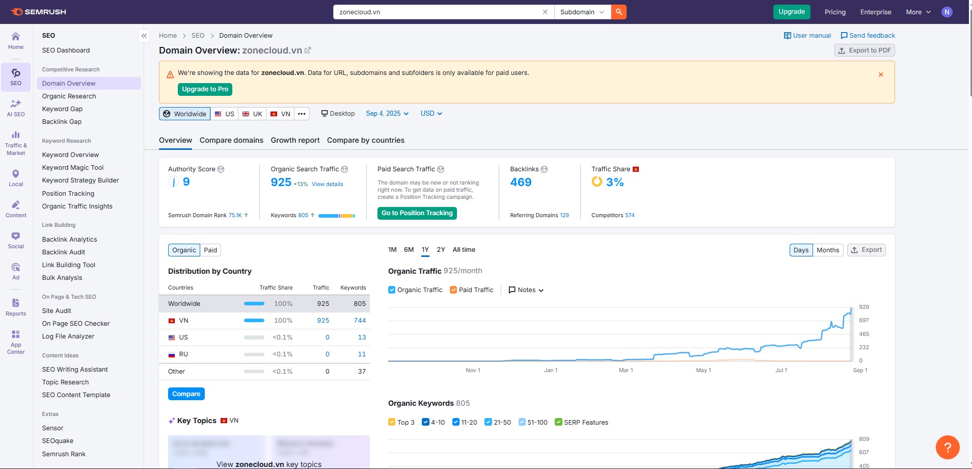The image size is (972, 469).
Task: Toggle 11-20 keywords checkbox
Action: pyautogui.click(x=456, y=422)
